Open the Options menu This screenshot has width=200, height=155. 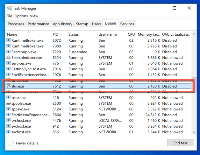21,16
